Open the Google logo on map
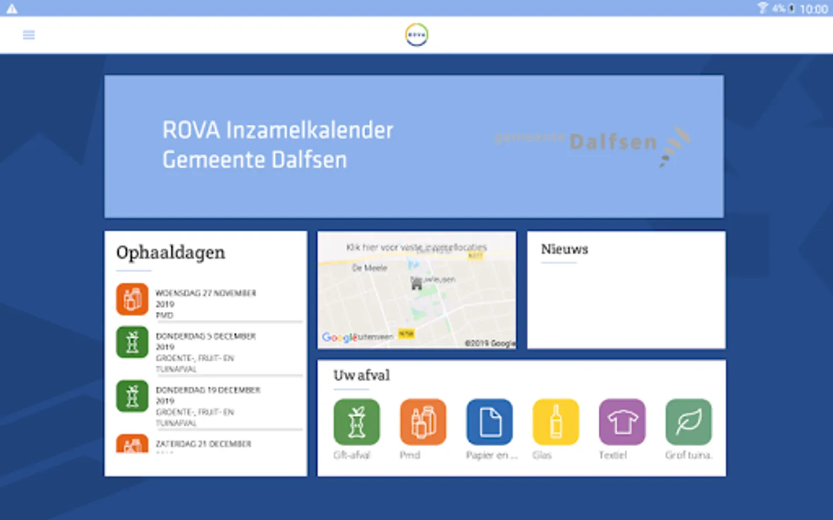This screenshot has height=520, width=833. 340,337
